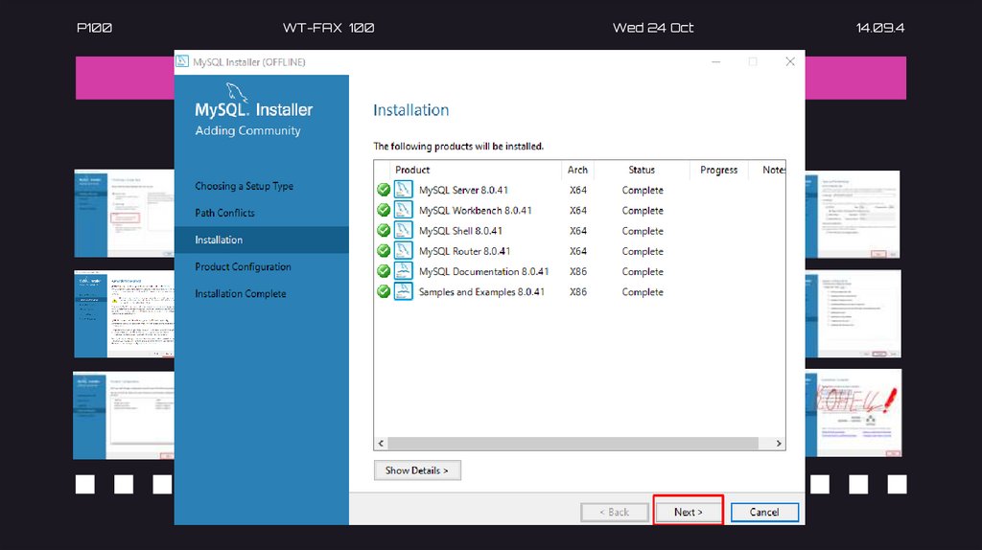Viewport: 982px width, 550px height.
Task: Select the Installation step in sidebar
Action: pyautogui.click(x=261, y=240)
